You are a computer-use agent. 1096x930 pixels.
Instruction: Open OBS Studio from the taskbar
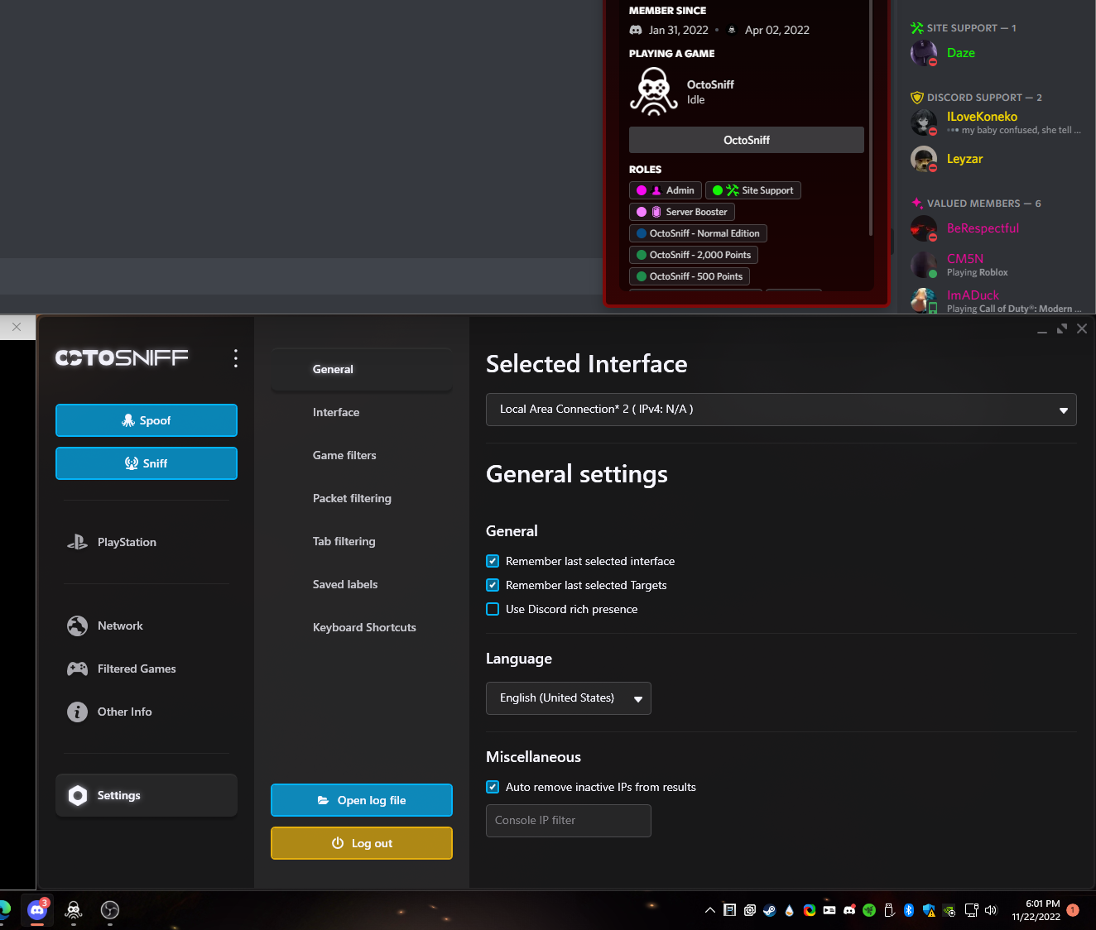(x=110, y=910)
